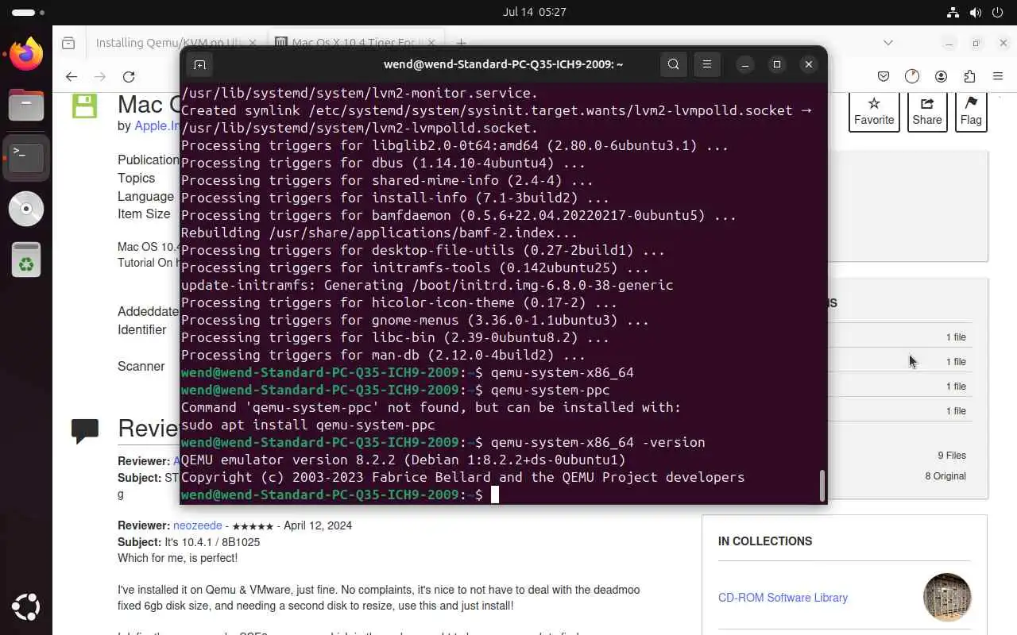Screen dimensions: 1017x635
Task: Select 'sudo apt install qemu-system-ppc' line
Action: (x=308, y=425)
